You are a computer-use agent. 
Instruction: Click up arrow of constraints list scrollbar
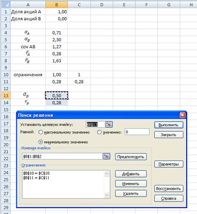click(107, 174)
